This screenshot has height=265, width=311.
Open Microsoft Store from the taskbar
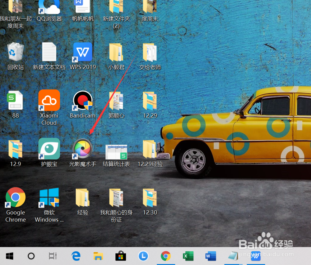[x=121, y=256]
